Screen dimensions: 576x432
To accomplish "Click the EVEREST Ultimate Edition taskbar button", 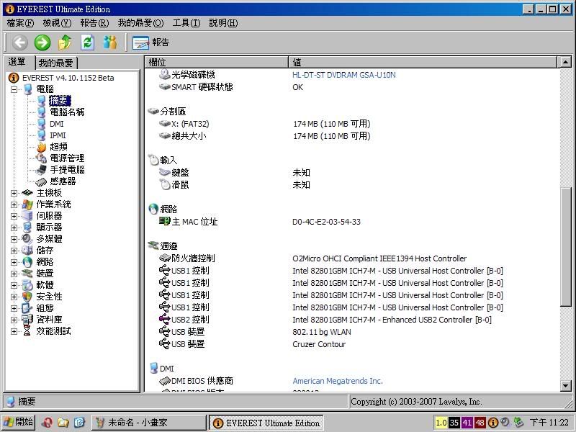I will pyautogui.click(x=266, y=423).
